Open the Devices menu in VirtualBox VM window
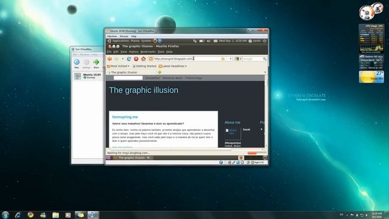389x219 pixels. (x=124, y=36)
